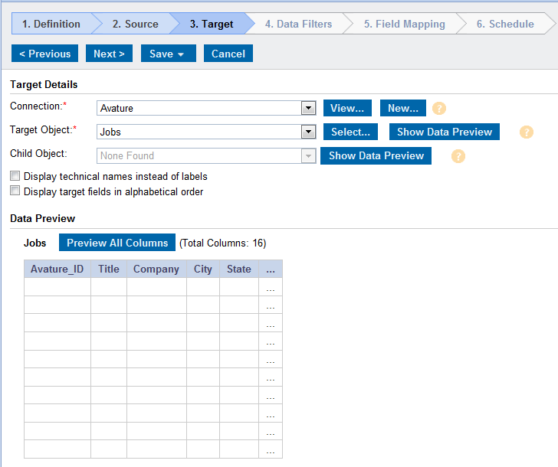Click View... button for the connection
This screenshot has width=558, height=467.
click(x=347, y=108)
